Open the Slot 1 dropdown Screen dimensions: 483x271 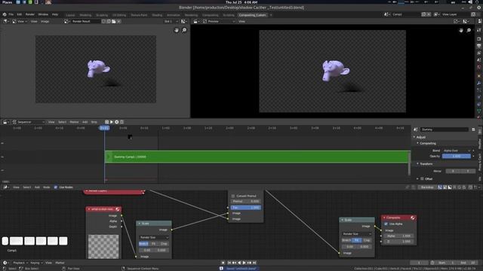coord(171,22)
